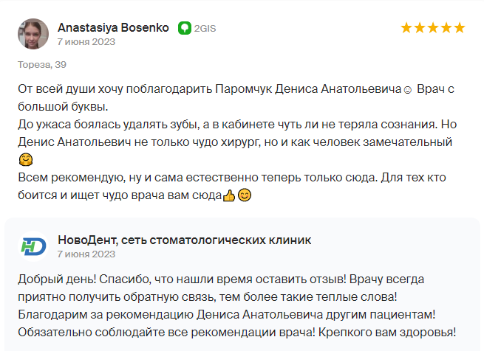
Task: Click the small smiley after Анатольевича
Action: 408,90
